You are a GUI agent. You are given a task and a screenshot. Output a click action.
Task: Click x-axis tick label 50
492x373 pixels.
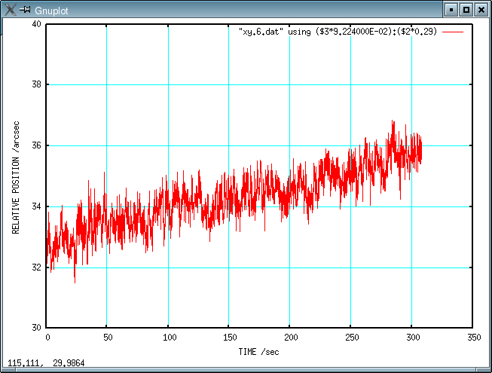click(108, 338)
